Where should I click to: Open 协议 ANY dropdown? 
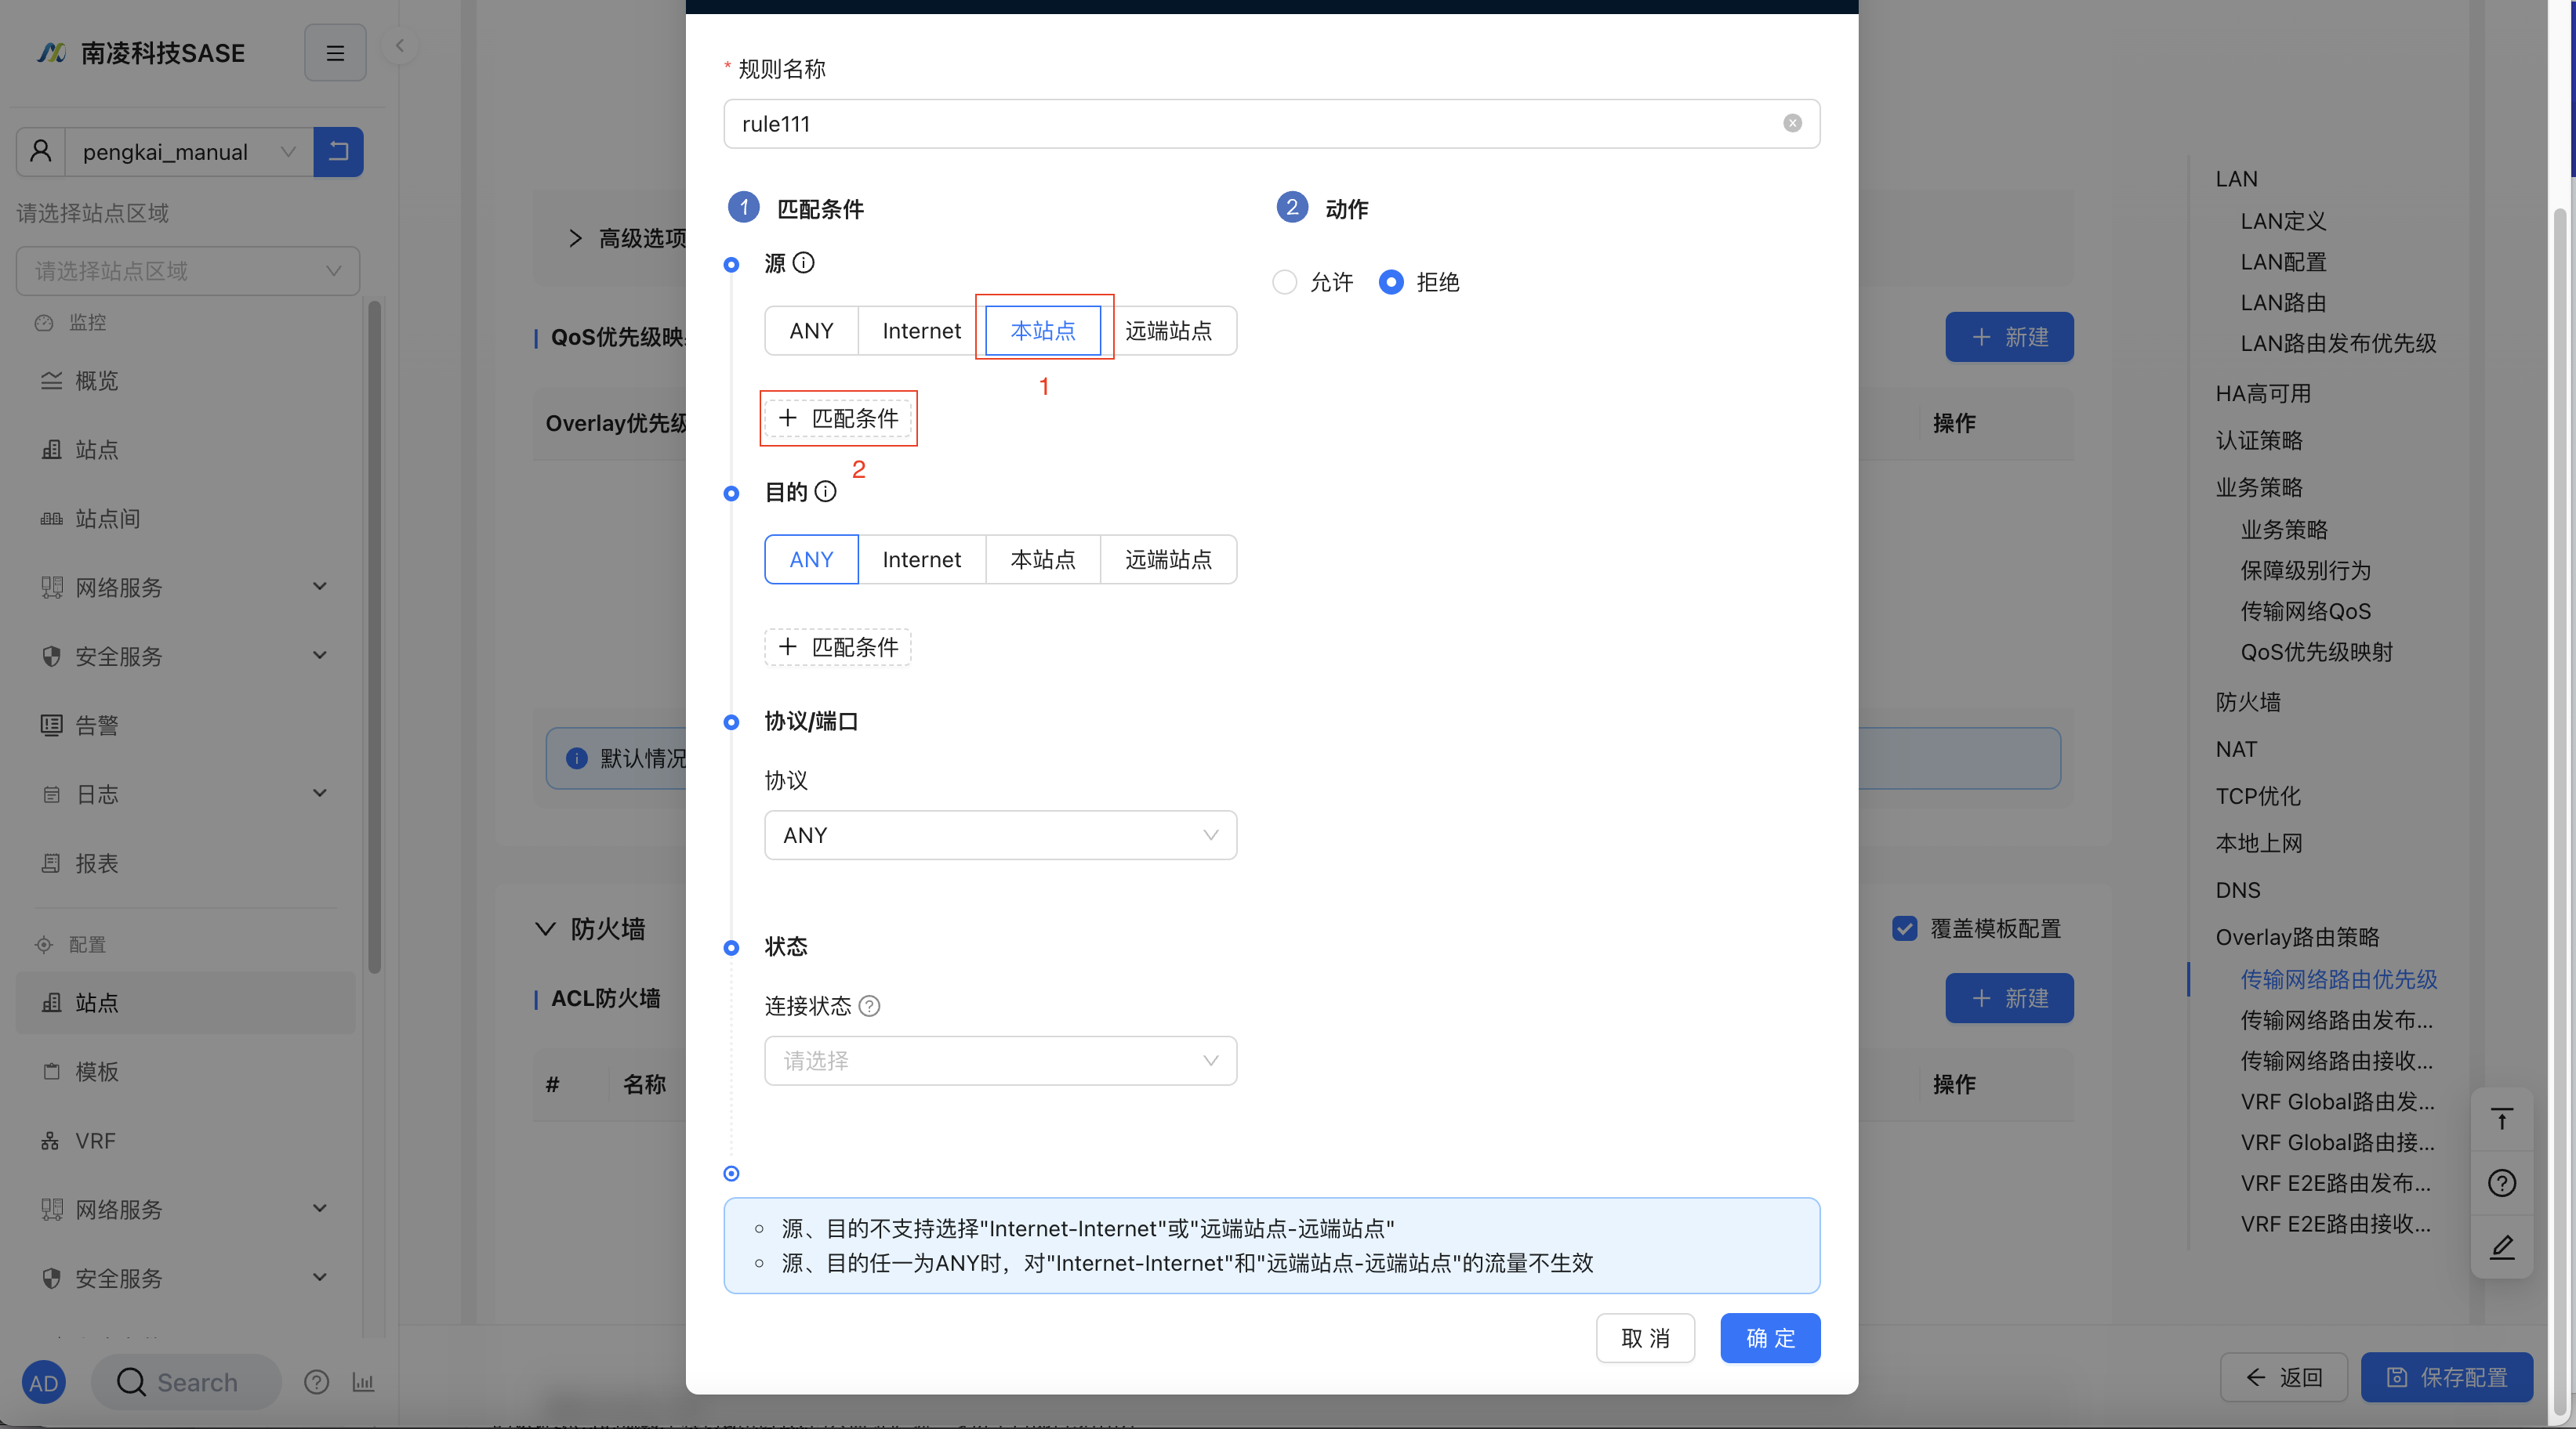pyautogui.click(x=1000, y=834)
